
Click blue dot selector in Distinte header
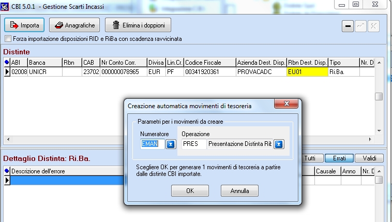(x=7, y=62)
